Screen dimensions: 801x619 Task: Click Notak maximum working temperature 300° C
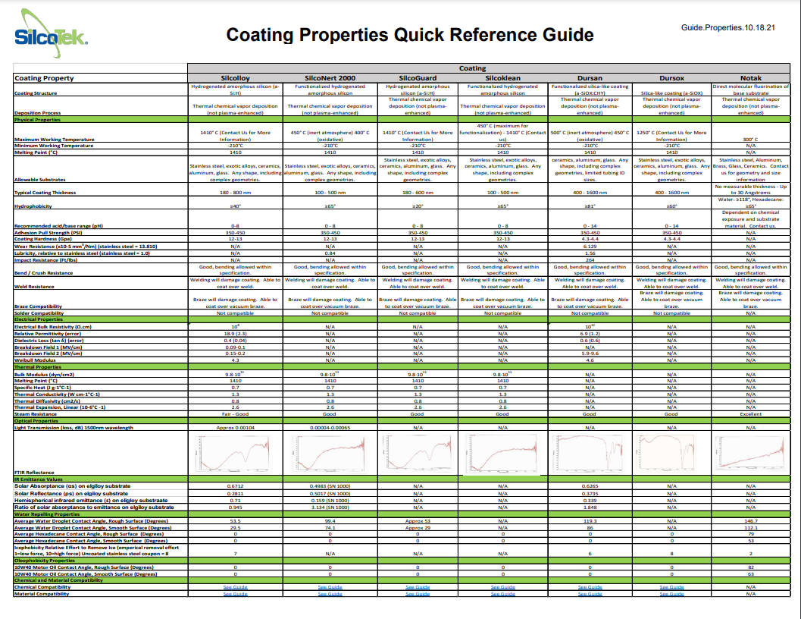pyautogui.click(x=750, y=139)
